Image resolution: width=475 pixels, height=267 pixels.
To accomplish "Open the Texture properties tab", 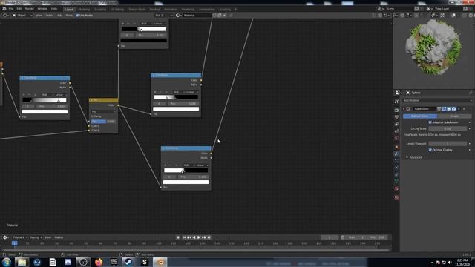I will click(396, 197).
